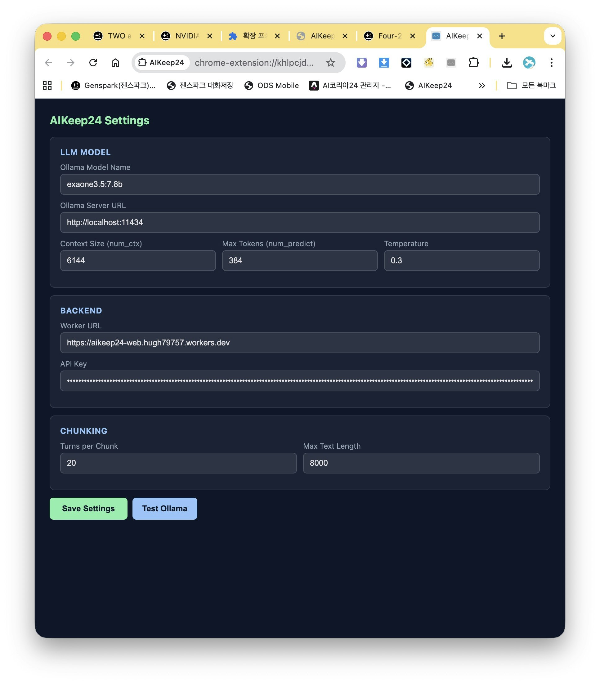The image size is (600, 684).
Task: Click the Context Size (num_ctx) field
Action: tap(138, 260)
